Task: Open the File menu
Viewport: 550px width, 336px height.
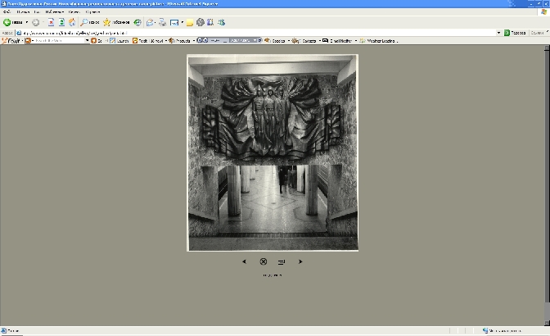Action: (x=7, y=12)
